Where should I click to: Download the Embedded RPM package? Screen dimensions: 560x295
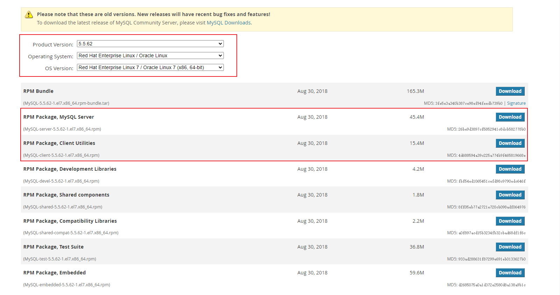click(x=510, y=273)
